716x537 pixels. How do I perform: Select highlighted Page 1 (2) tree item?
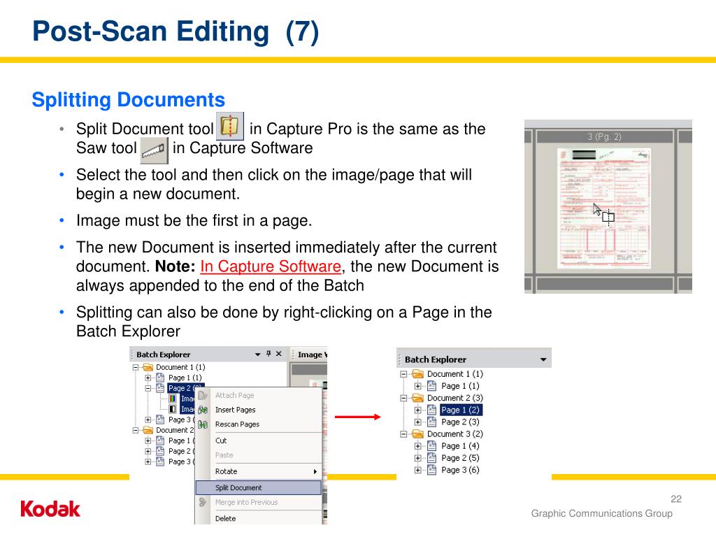[x=460, y=410]
